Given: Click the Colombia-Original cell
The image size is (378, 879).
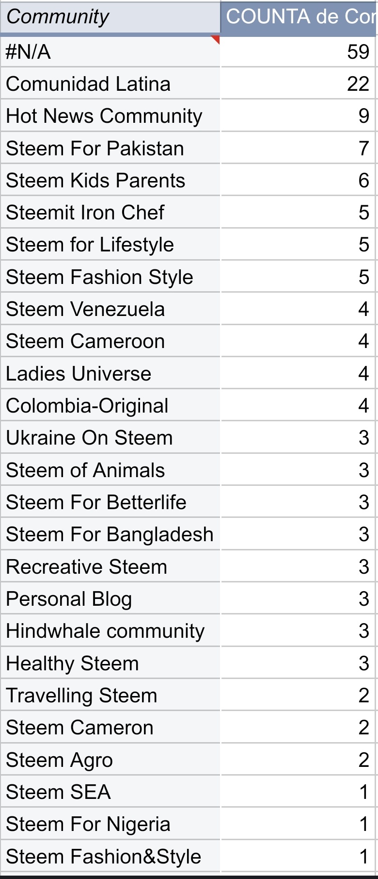Looking at the screenshot, I should 110,406.
